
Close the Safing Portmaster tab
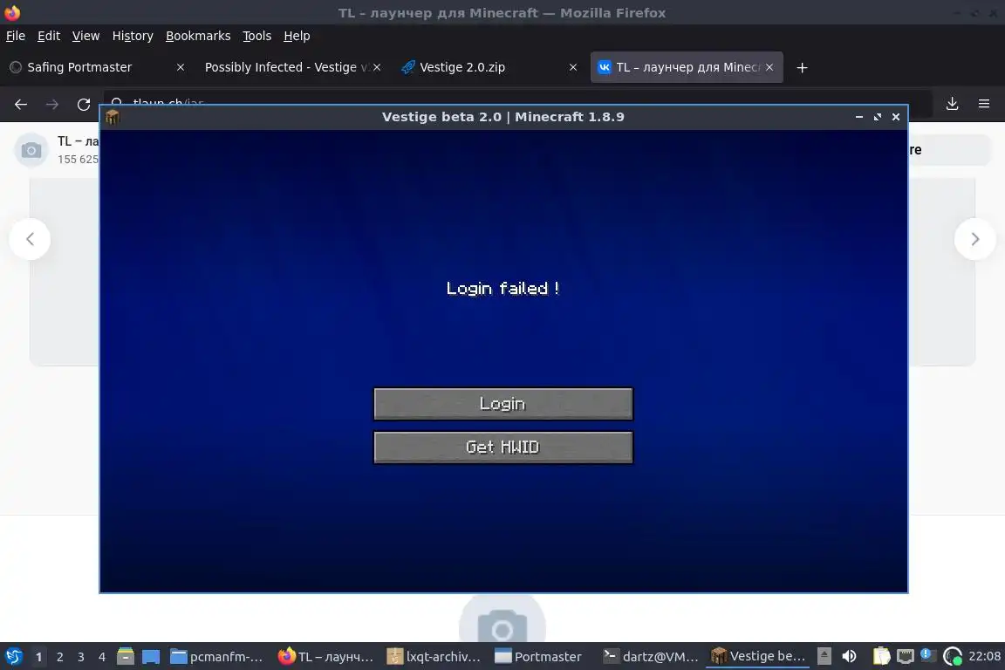[181, 67]
